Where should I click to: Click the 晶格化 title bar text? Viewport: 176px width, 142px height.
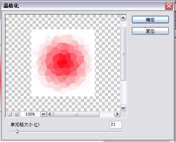coord(11,6)
